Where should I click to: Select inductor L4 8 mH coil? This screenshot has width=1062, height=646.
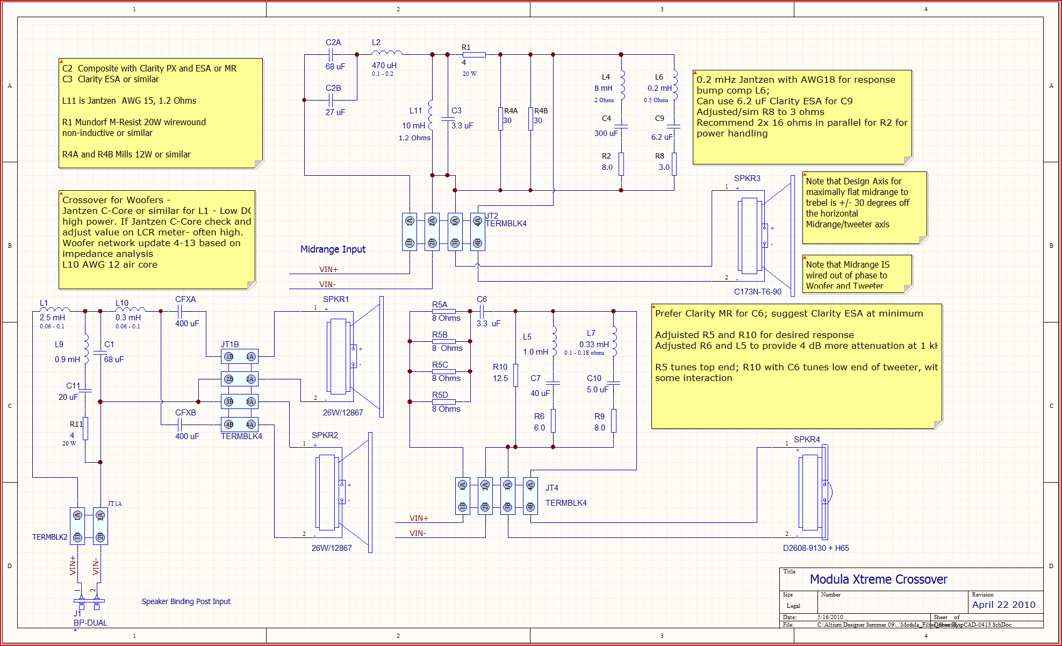pos(622,84)
